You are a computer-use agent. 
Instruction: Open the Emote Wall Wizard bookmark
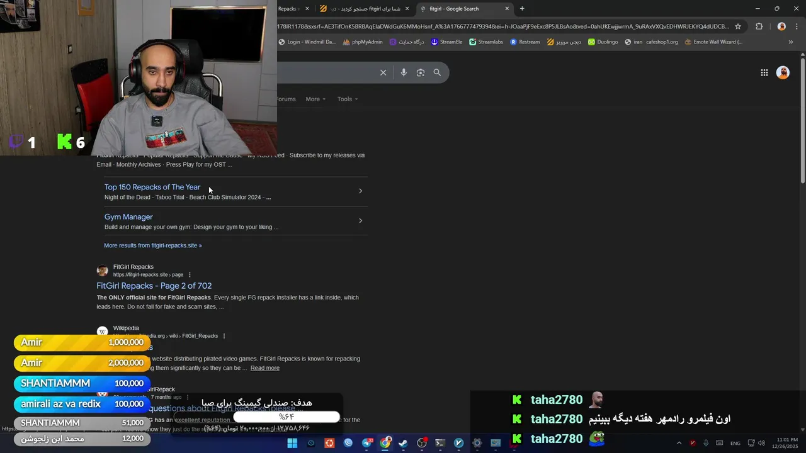tap(713, 42)
